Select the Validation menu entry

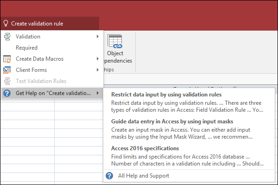(52, 37)
